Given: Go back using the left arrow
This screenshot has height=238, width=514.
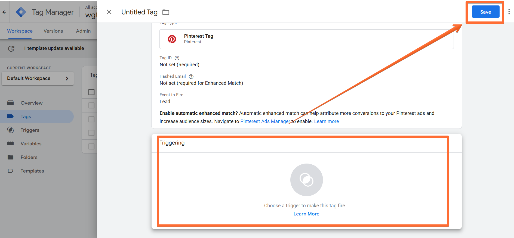Looking at the screenshot, I should click(4, 12).
